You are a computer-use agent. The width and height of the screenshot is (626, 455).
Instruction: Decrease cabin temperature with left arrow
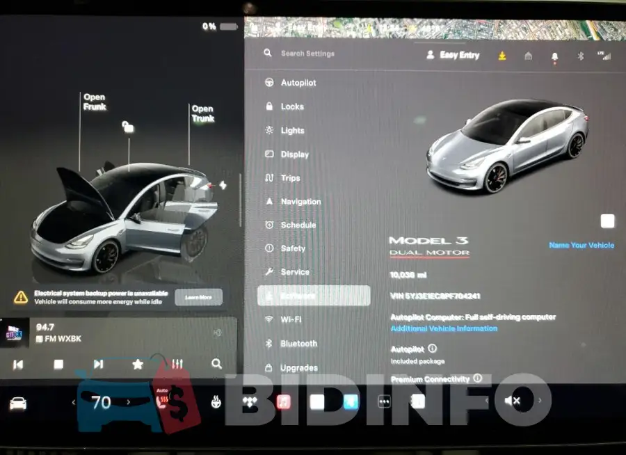click(x=74, y=402)
